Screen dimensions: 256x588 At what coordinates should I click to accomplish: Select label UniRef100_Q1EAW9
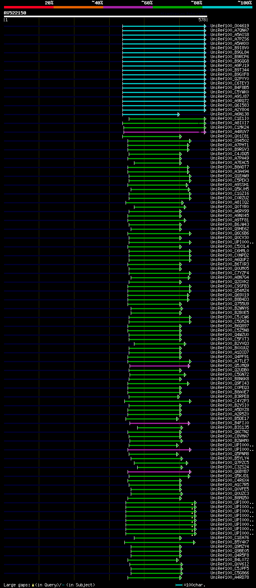[230, 176]
